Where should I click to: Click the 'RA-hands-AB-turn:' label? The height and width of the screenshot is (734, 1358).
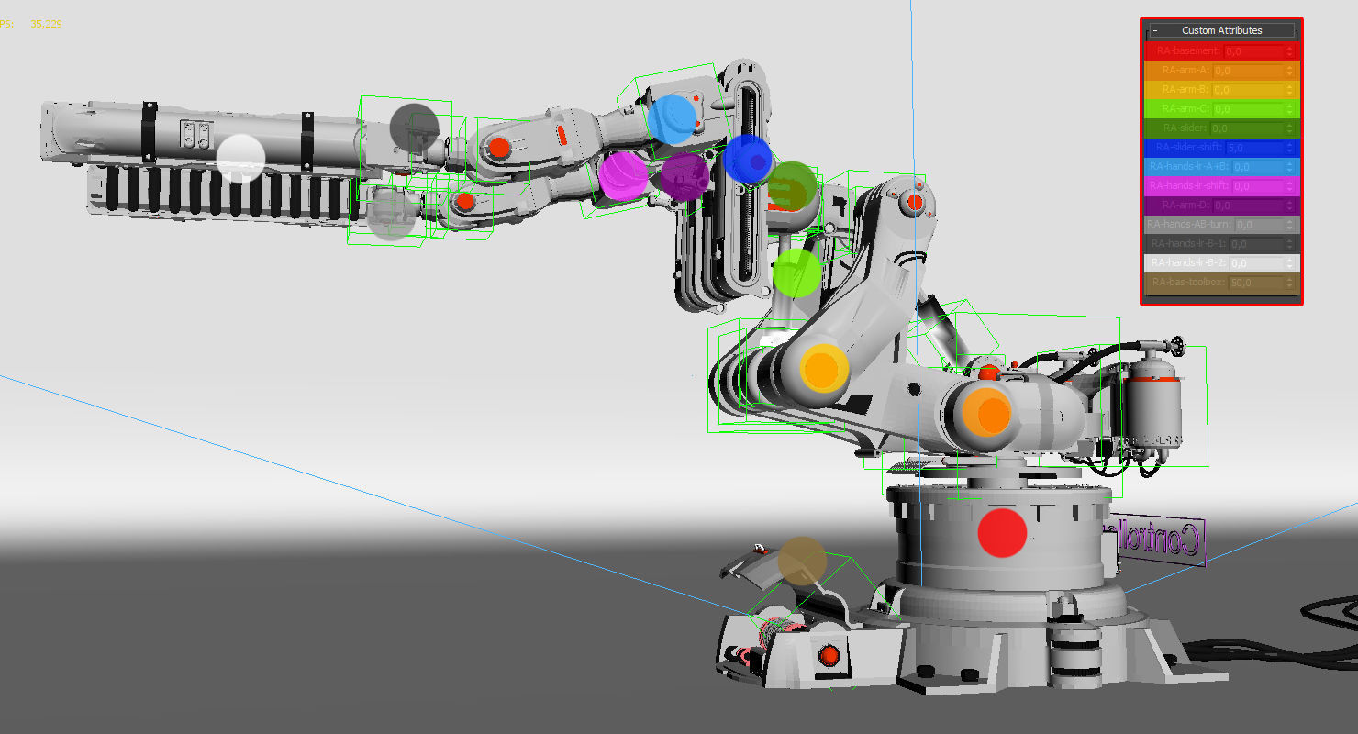[x=1190, y=225]
